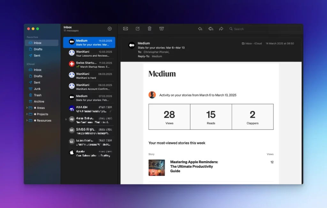Select the iCloud Junk mailbox
This screenshot has height=208, width=327.
click(x=37, y=89)
